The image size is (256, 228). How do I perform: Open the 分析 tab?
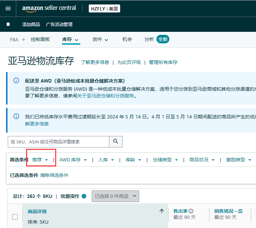point(149,39)
